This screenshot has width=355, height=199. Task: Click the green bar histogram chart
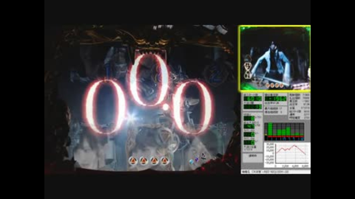[x=284, y=132]
